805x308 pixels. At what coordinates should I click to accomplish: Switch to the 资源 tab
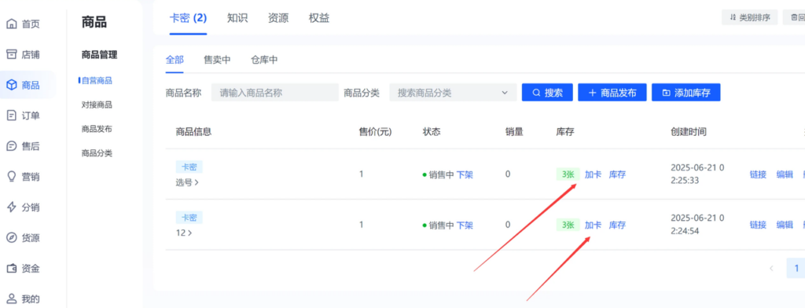tap(278, 19)
